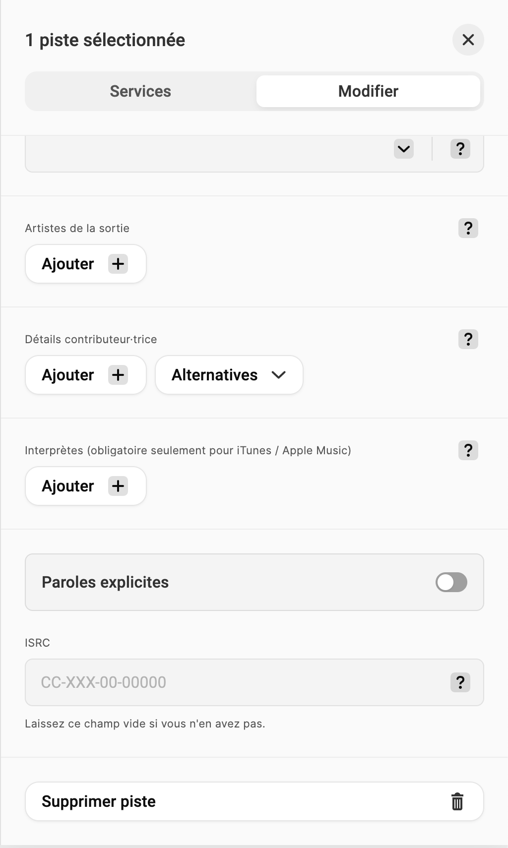Add an artist under Artistes de la sortie

tap(85, 264)
